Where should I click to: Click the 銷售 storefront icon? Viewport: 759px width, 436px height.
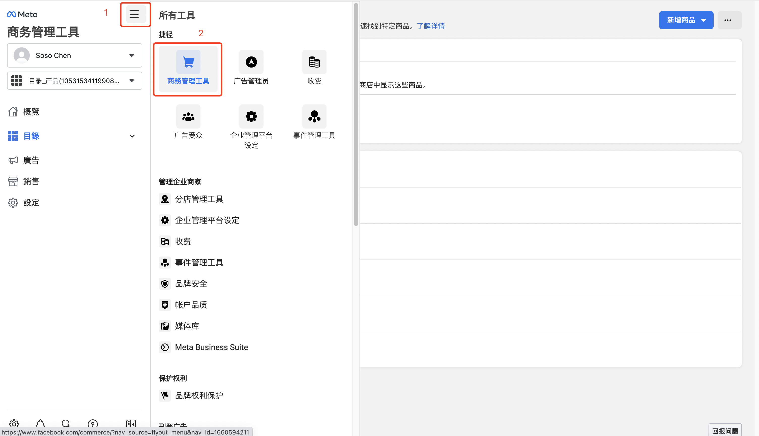[13, 181]
